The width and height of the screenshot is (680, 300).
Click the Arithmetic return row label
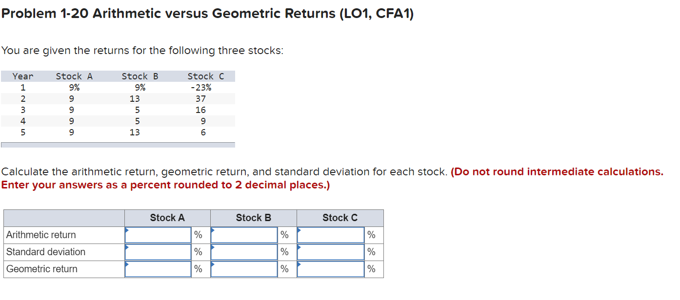point(40,234)
